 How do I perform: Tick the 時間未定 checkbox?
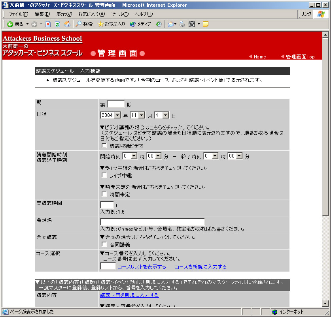[104, 194]
